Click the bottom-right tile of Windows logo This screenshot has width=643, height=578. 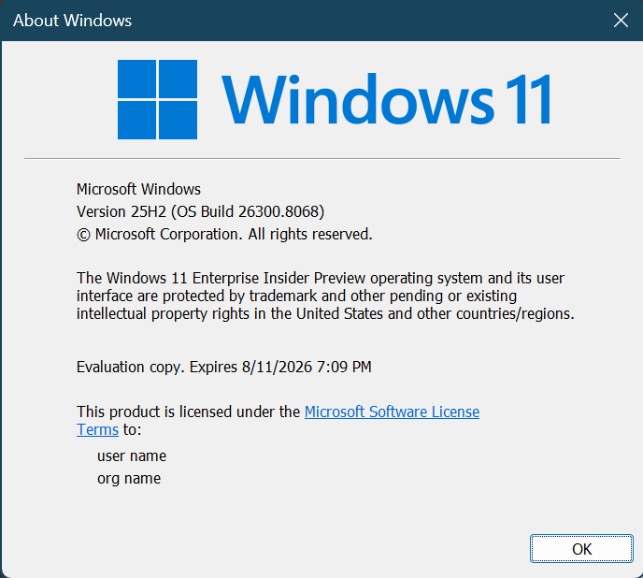(x=178, y=120)
